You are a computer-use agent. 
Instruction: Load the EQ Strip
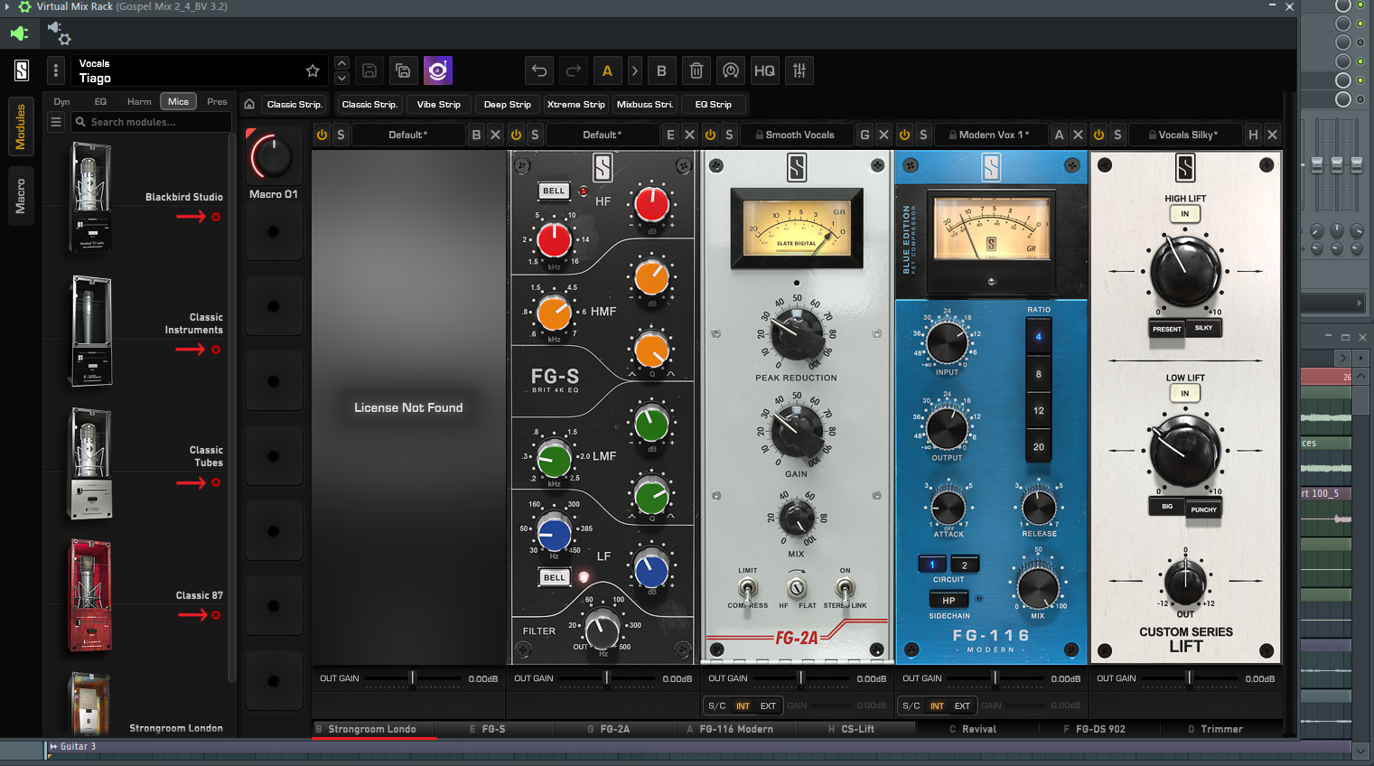(x=713, y=104)
